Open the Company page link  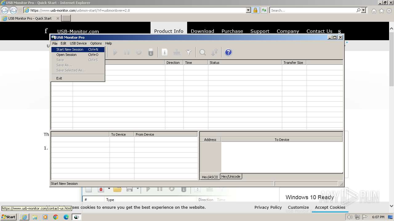point(288,31)
